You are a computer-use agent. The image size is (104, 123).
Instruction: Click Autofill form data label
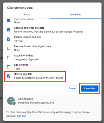(x=24, y=56)
